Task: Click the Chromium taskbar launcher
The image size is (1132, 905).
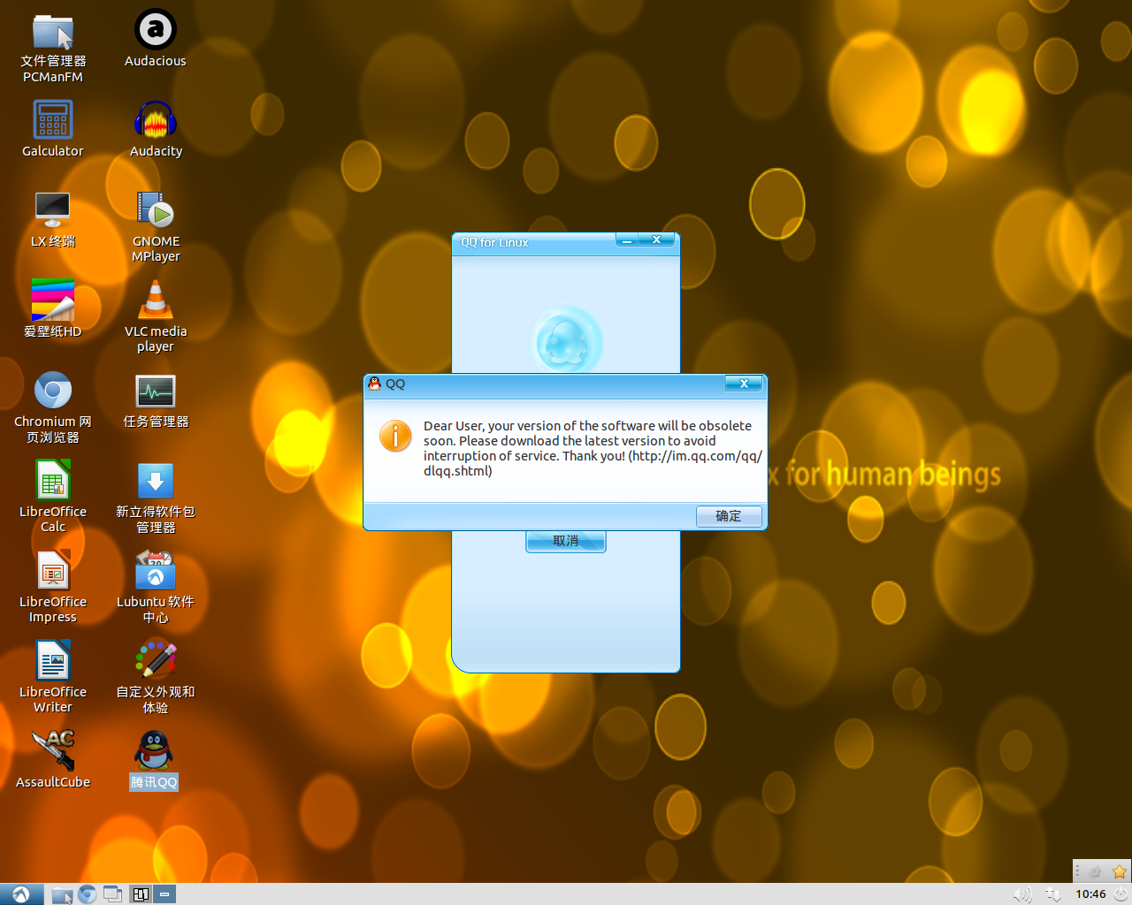Action: 87,894
